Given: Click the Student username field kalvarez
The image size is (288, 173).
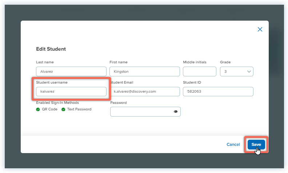Looking at the screenshot, I should (71, 92).
